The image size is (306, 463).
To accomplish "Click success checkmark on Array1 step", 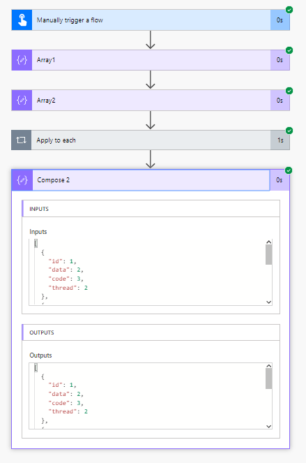I will pyautogui.click(x=289, y=50).
